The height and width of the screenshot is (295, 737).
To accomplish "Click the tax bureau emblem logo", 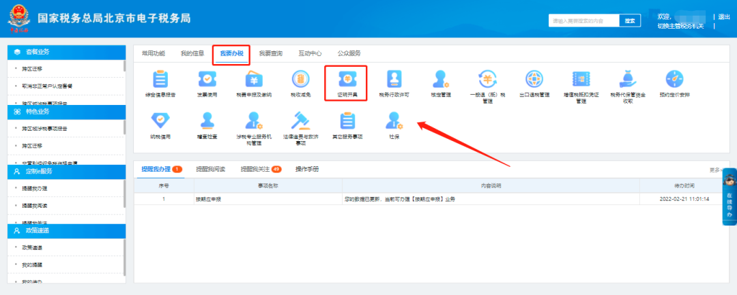I will pyautogui.click(x=19, y=18).
